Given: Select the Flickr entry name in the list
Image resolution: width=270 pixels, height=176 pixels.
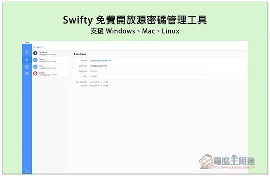Looking at the screenshot, I should point(41,66).
